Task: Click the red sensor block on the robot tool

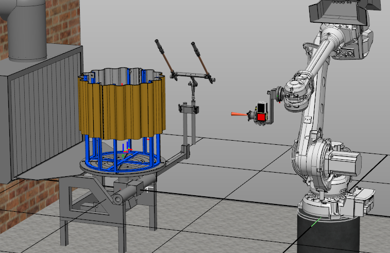Action: [x=261, y=117]
